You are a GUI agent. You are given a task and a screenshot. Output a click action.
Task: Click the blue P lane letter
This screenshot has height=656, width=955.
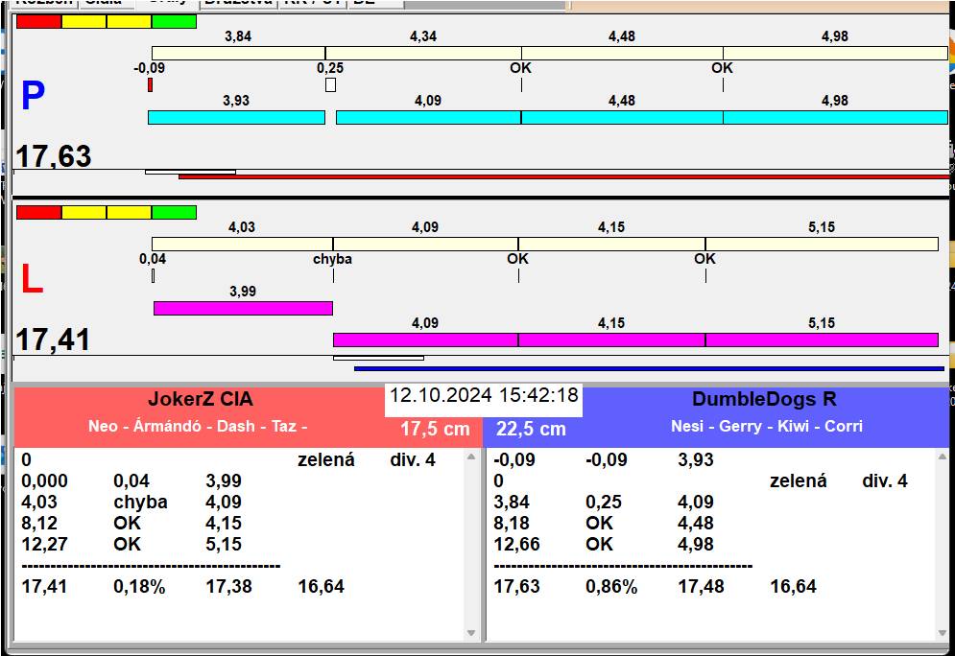pos(33,96)
